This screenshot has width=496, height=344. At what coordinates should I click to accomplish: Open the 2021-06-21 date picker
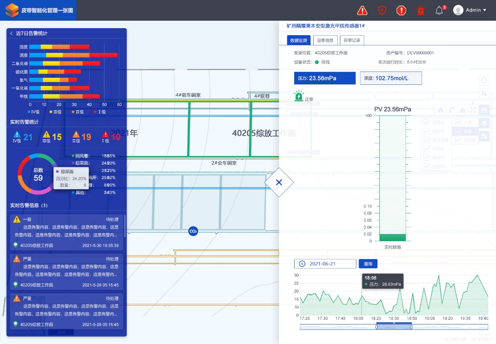pyautogui.click(x=325, y=263)
